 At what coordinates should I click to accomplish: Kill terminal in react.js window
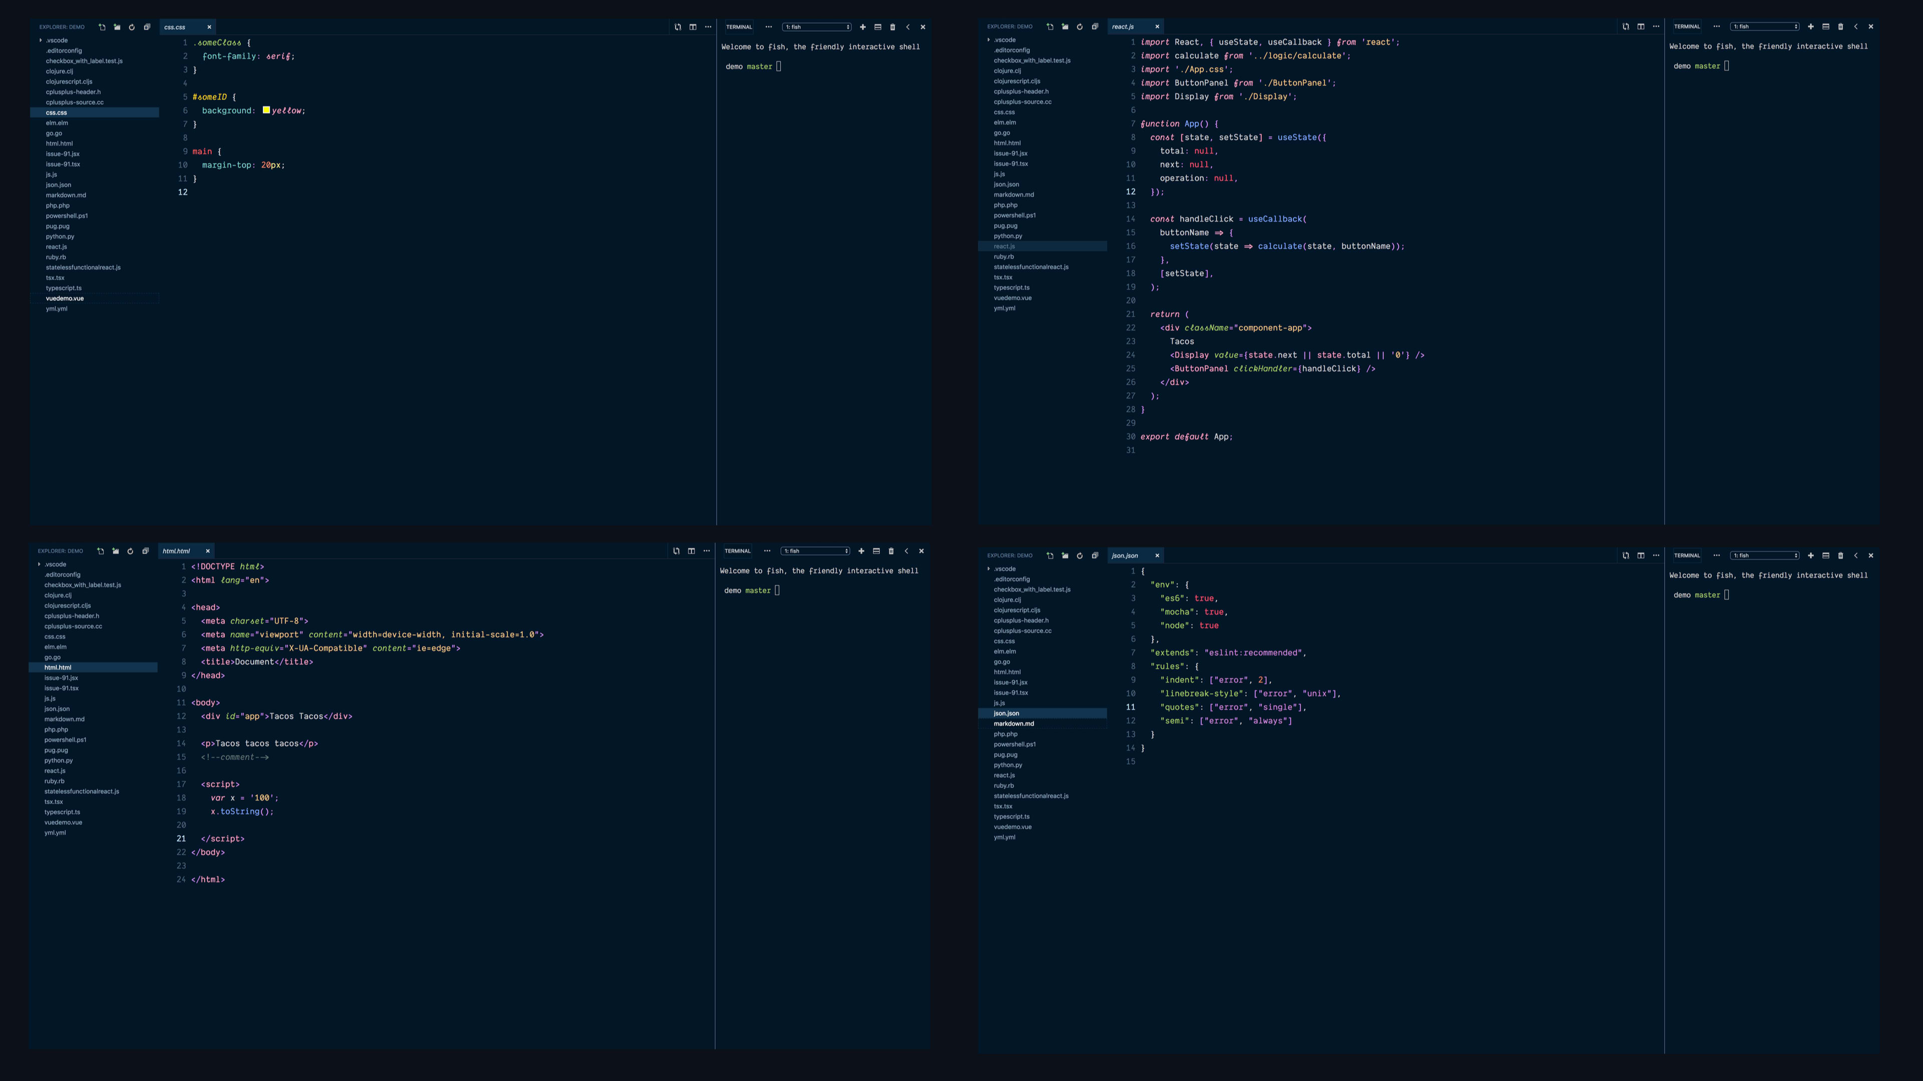[x=1840, y=26]
